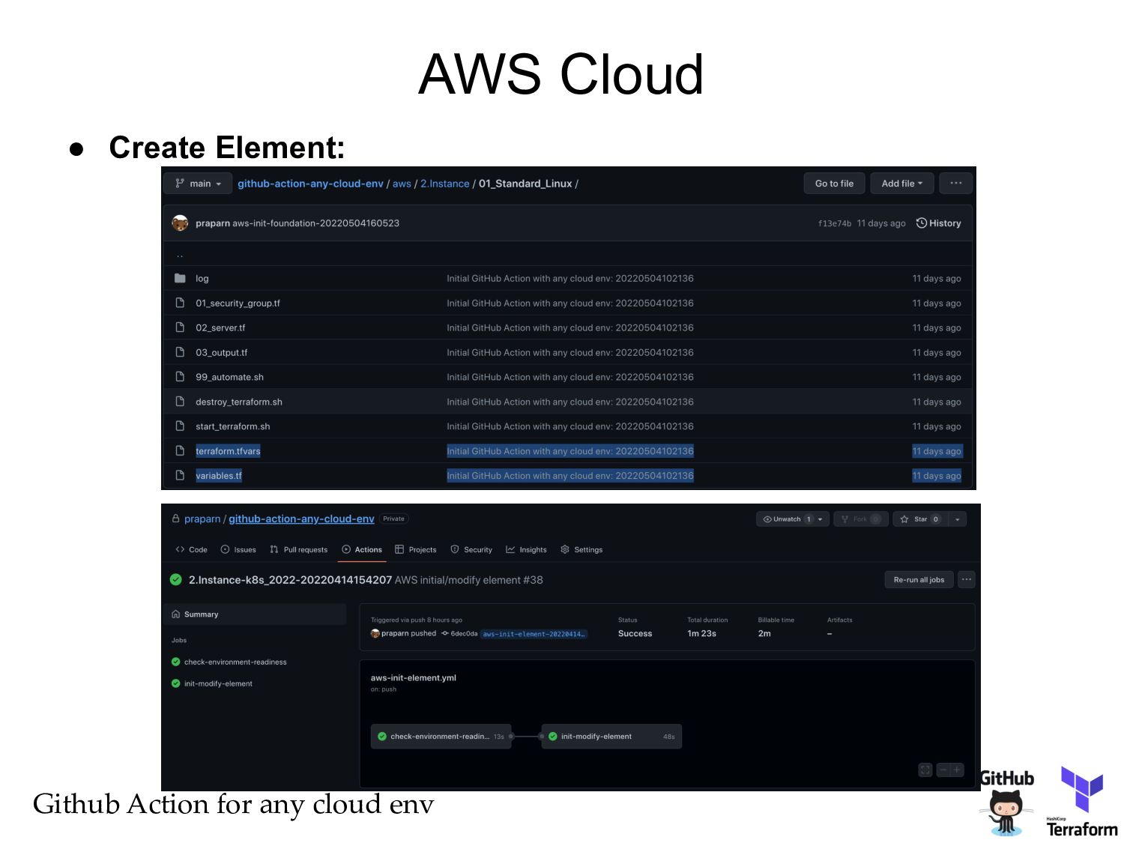This screenshot has height=843, width=1124.
Task: Click file icon next to destroy_terraform.sh
Action: [180, 402]
